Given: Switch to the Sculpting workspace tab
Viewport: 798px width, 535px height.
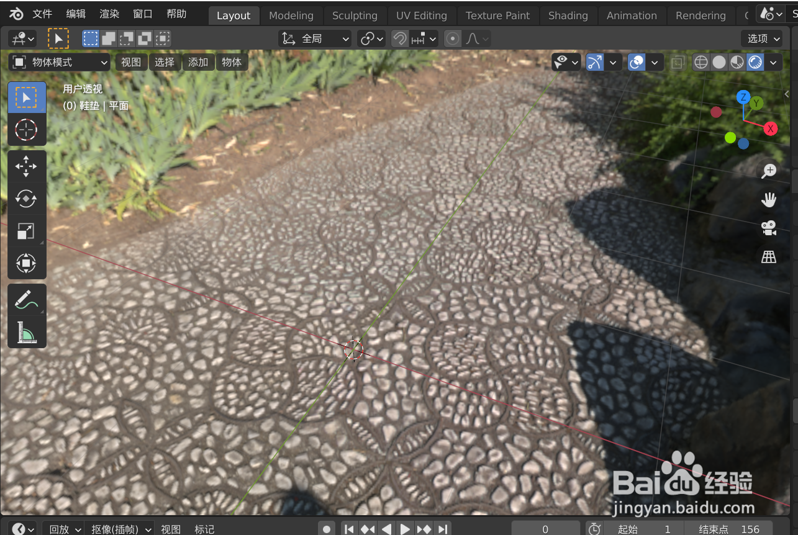Looking at the screenshot, I should 355,16.
